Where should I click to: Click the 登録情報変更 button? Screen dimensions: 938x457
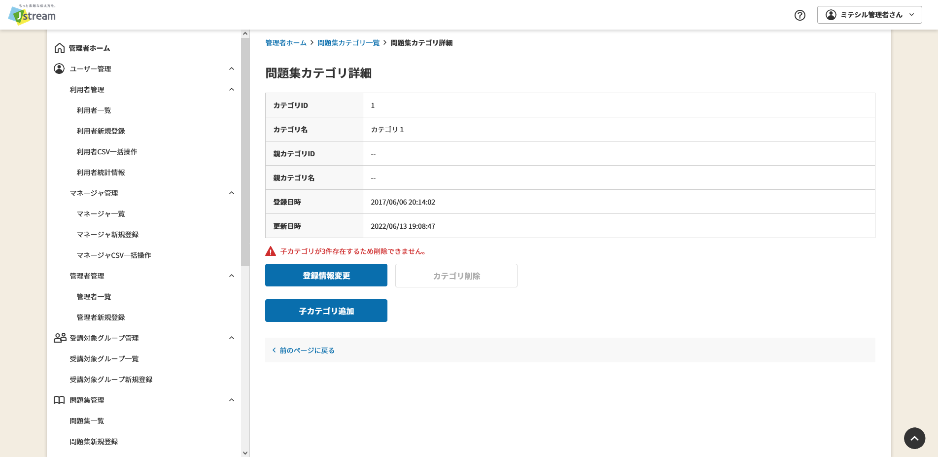(x=326, y=275)
